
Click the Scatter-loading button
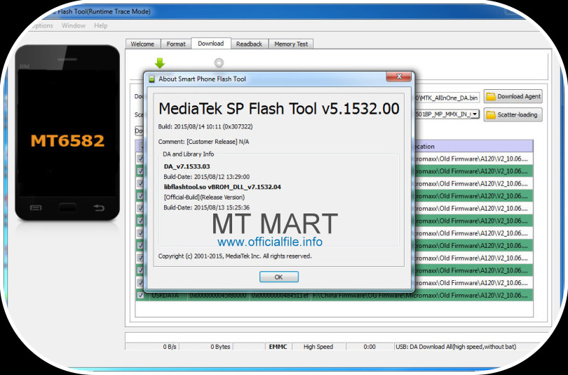pos(513,115)
